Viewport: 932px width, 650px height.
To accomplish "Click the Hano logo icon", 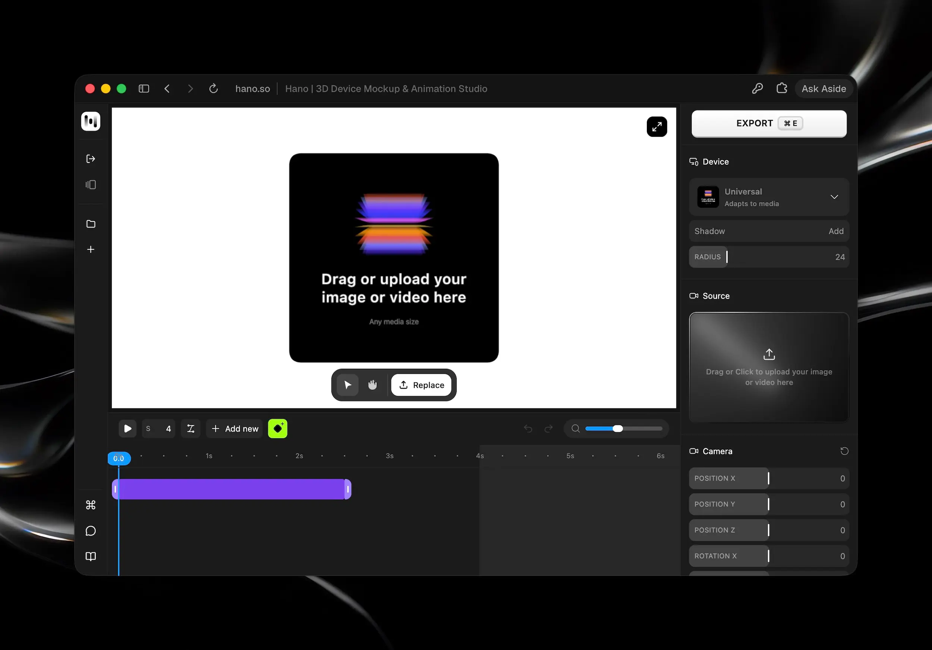I will pos(91,121).
